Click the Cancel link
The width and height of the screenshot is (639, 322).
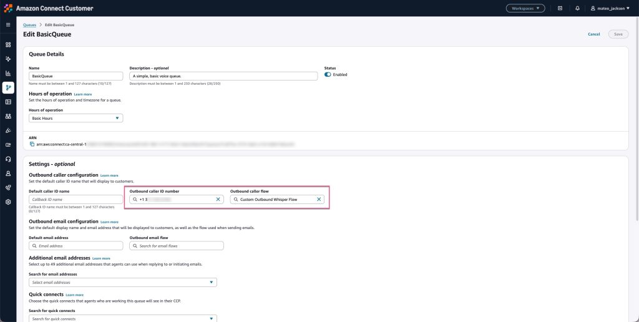point(594,34)
